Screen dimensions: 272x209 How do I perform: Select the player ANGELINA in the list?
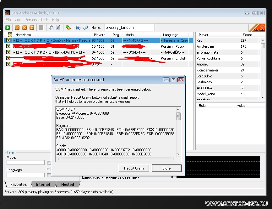coord(228,88)
